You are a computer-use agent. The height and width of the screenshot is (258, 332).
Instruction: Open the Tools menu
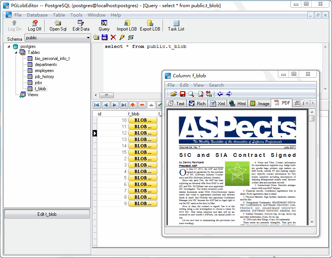point(76,15)
